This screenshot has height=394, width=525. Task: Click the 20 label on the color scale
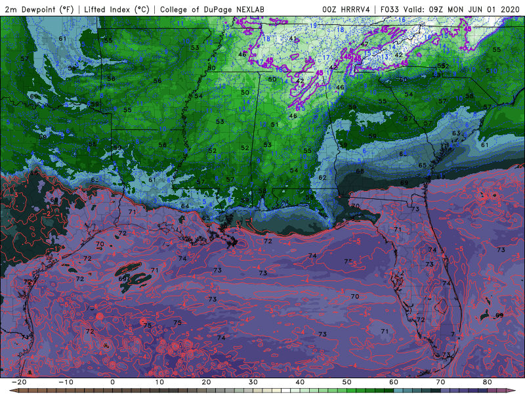click(x=206, y=382)
